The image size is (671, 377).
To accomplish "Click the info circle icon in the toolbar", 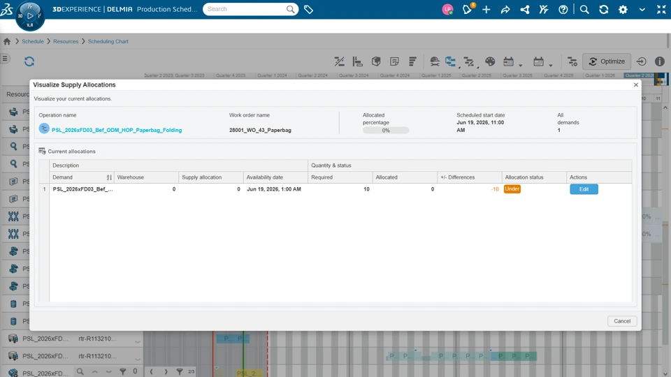I will coord(659,61).
